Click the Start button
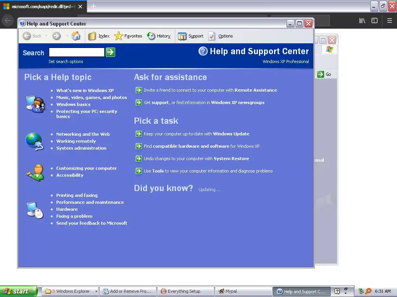This screenshot has height=297, width=397. (19, 291)
